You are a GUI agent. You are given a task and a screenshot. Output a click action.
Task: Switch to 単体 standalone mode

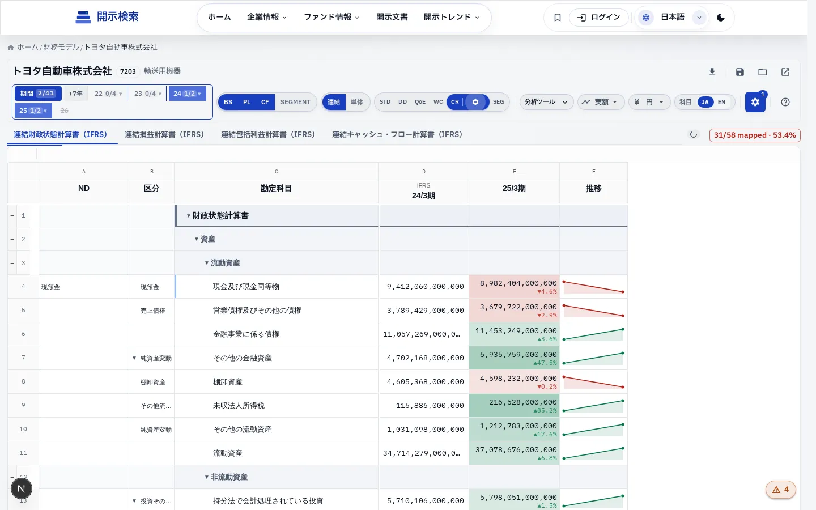click(x=357, y=102)
